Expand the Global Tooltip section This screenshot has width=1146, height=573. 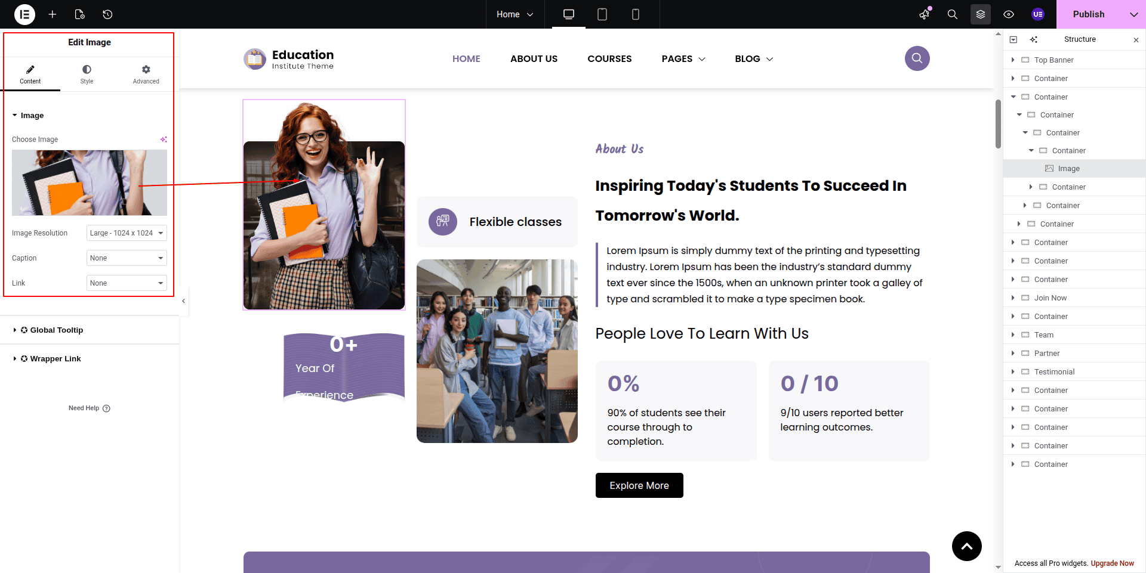(57, 330)
